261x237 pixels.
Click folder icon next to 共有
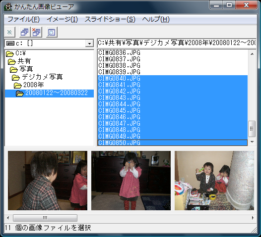click(x=11, y=61)
